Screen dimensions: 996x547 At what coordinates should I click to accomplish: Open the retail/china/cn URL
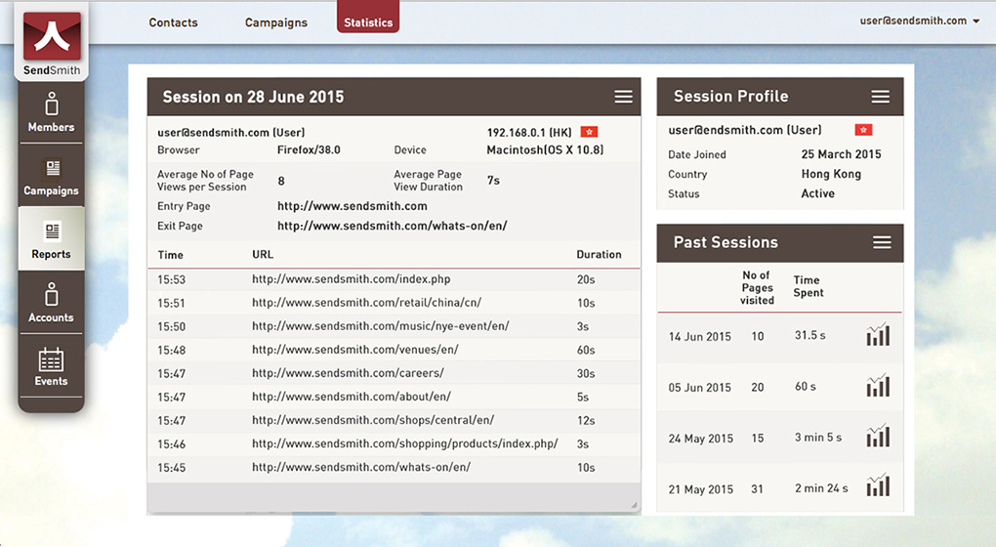[x=366, y=303]
